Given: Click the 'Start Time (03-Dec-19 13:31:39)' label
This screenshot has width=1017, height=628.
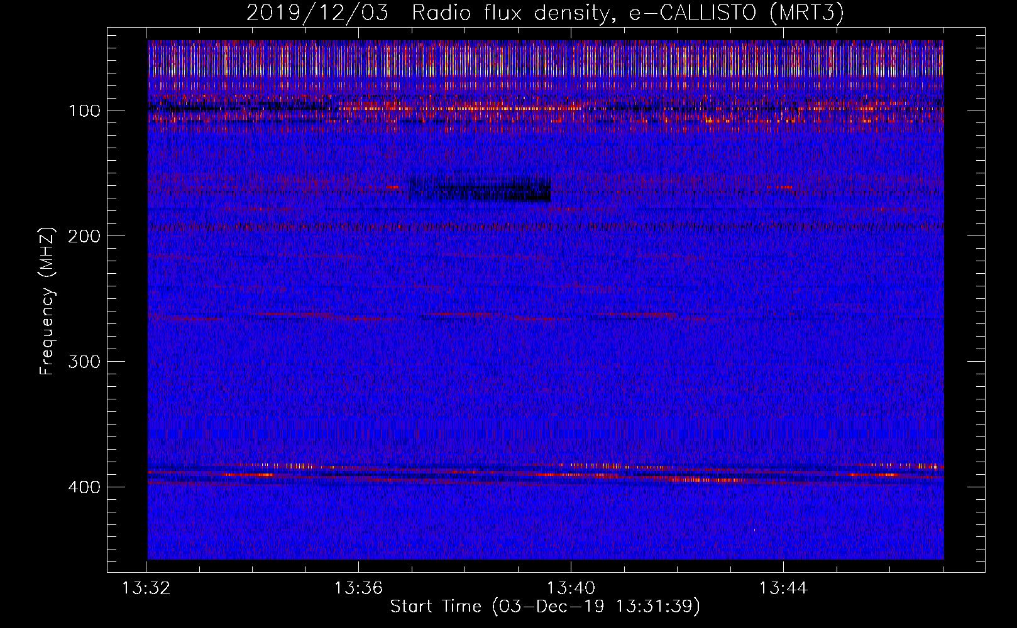Looking at the screenshot, I should tap(545, 607).
